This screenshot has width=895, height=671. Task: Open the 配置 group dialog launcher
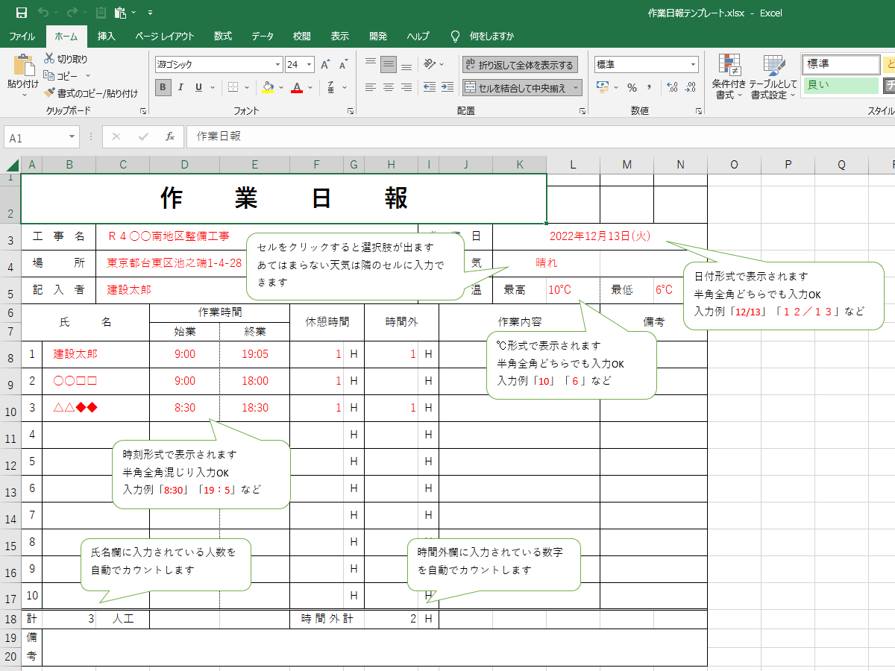click(x=582, y=111)
